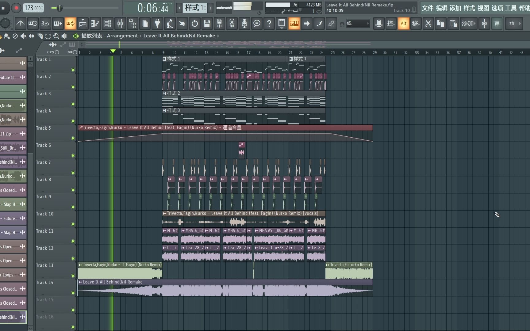Viewport: 530px width, 331px height.
Task: Toggle wait for input before playing
Action: click(x=33, y=23)
